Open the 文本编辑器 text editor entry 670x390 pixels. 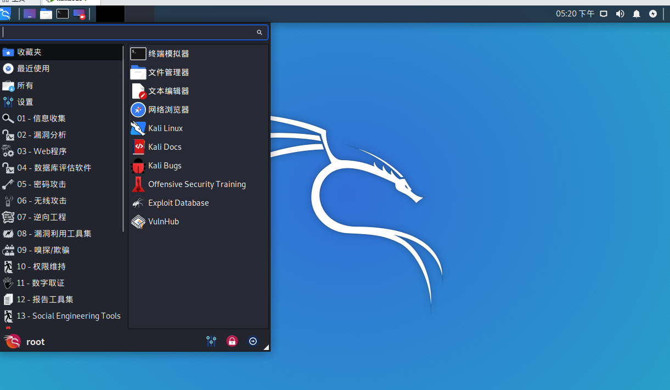(198, 91)
